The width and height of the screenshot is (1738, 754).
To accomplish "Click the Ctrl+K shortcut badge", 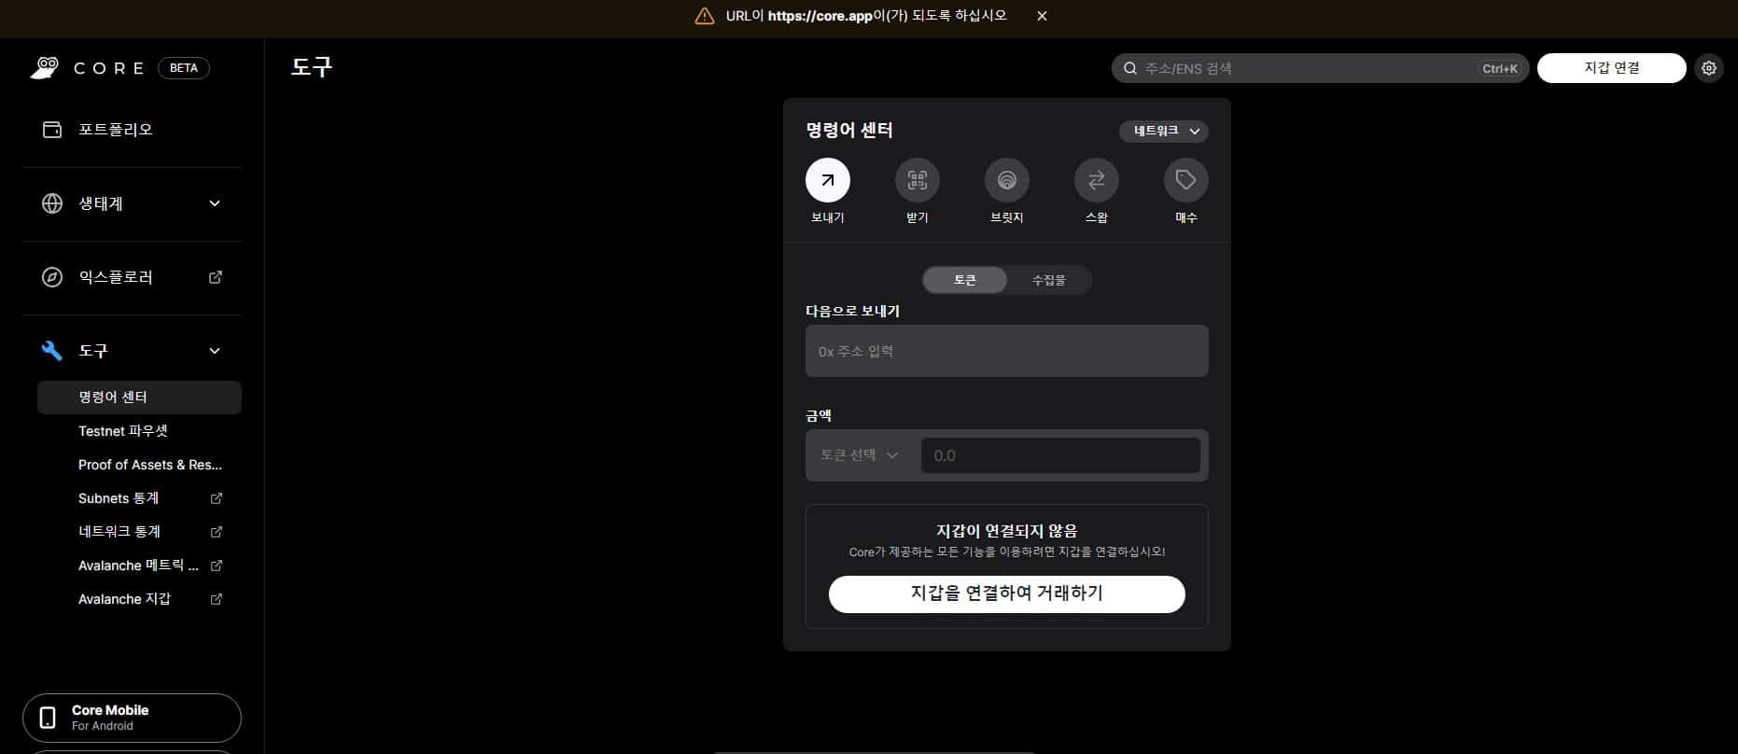I will click(x=1500, y=68).
